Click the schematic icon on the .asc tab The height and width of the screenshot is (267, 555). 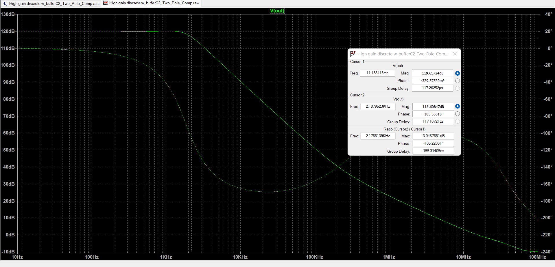click(5, 3)
